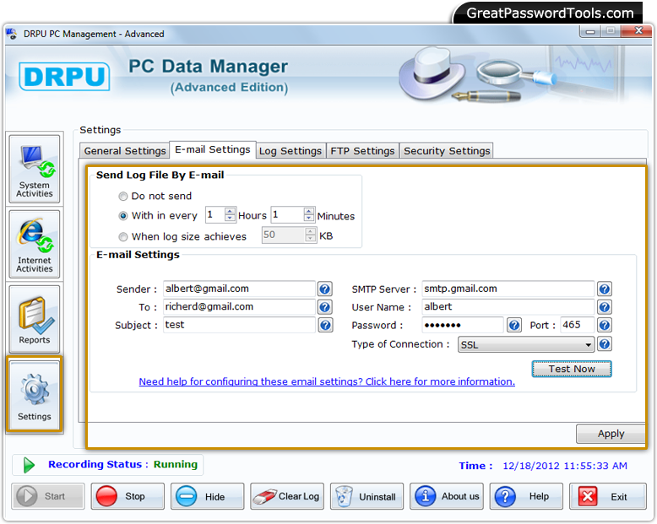Click into the SMTP Server field
This screenshot has height=524, width=657.
tap(508, 289)
